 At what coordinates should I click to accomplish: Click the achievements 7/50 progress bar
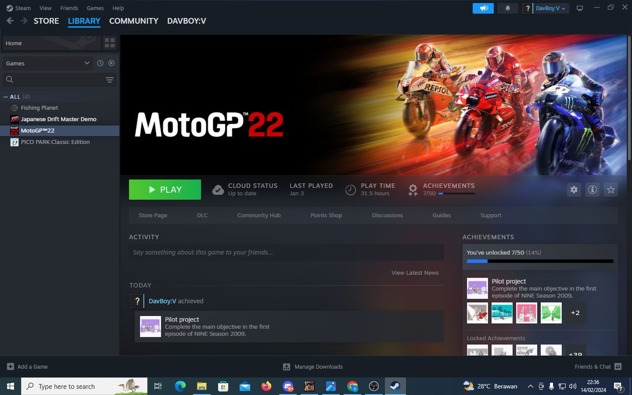click(x=540, y=261)
